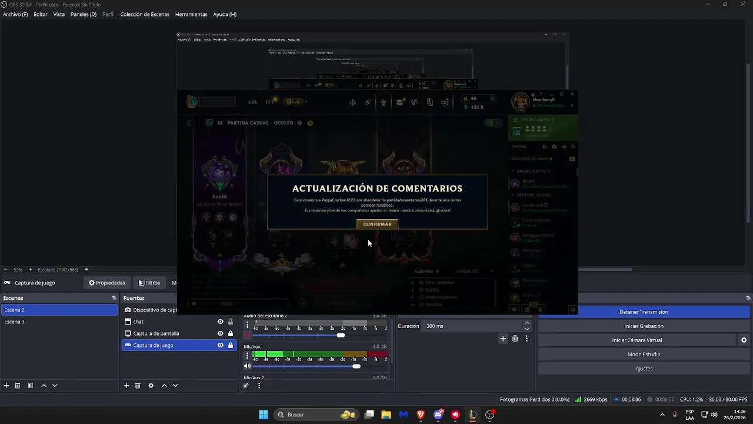Open Audio del escritorio 2 options dots
Screen dimensions: 753x424
tap(247, 325)
